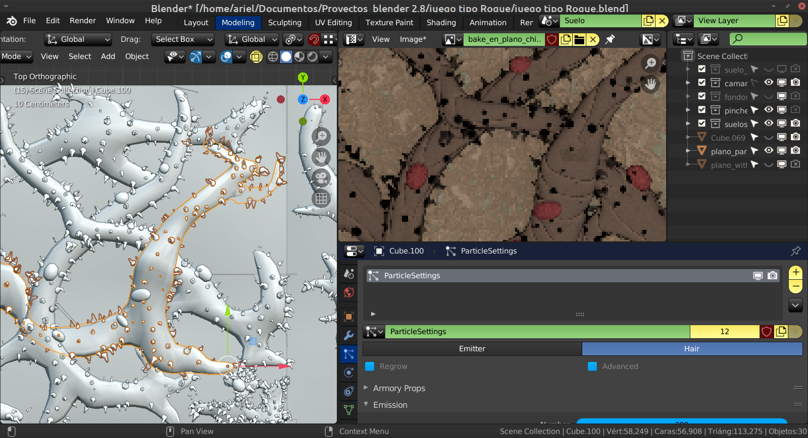This screenshot has width=808, height=438.
Task: Select the Emitter particle type button
Action: pyautogui.click(x=472, y=349)
